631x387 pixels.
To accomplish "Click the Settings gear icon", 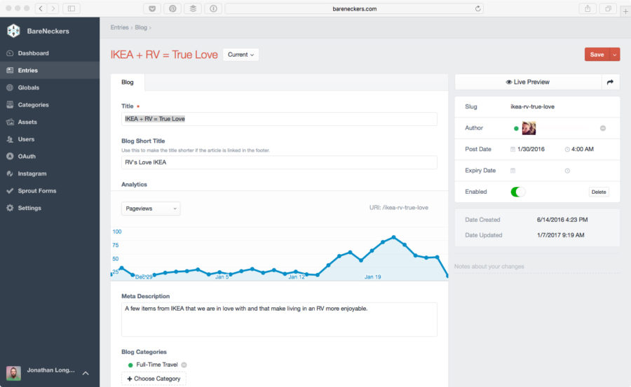I will tap(10, 208).
